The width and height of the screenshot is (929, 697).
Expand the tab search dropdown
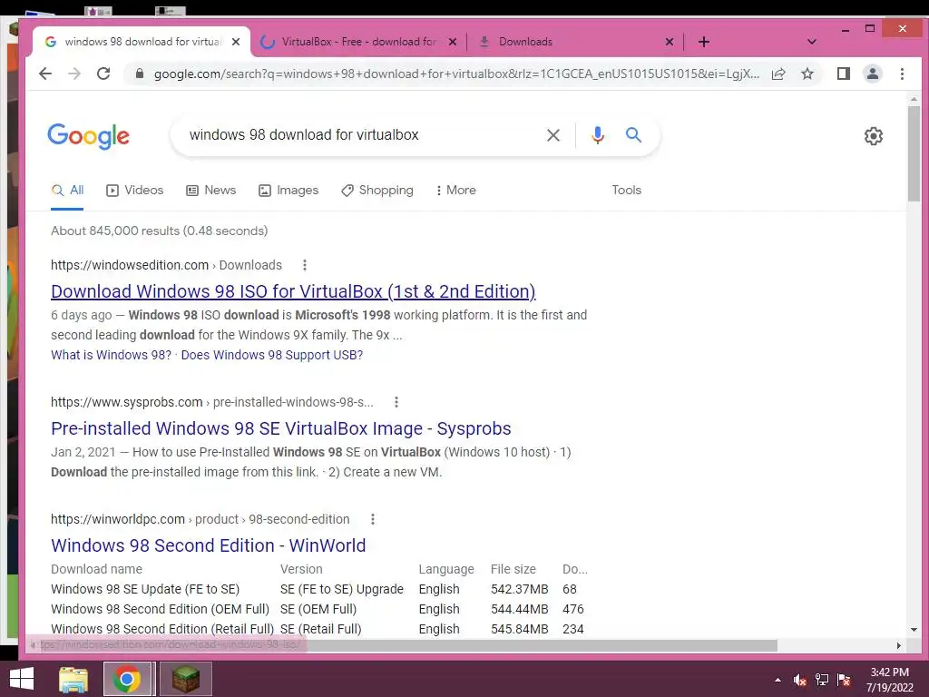[x=812, y=42]
